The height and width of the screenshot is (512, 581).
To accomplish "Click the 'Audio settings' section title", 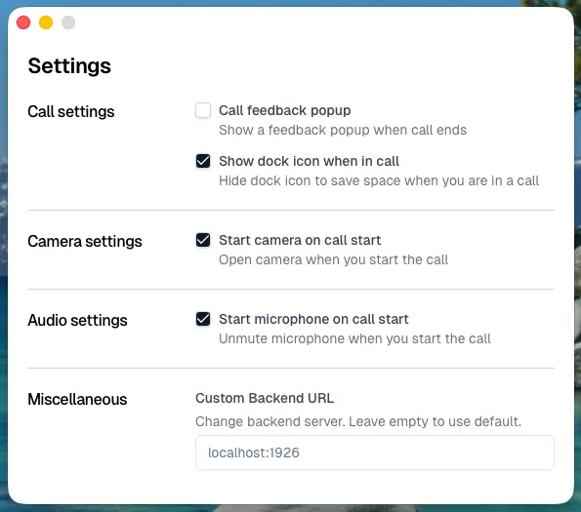I will pyautogui.click(x=77, y=321).
